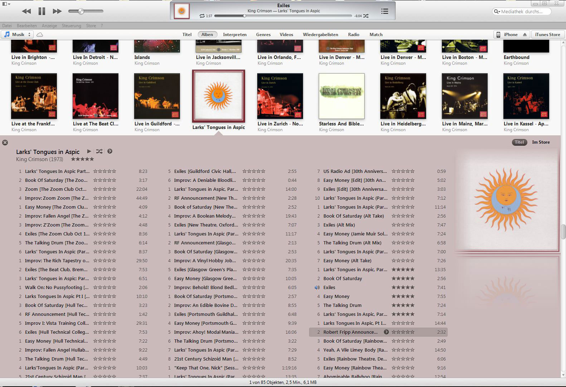This screenshot has height=387, width=566.
Task: Select the Live in Kassel album cover
Action: [x=526, y=96]
